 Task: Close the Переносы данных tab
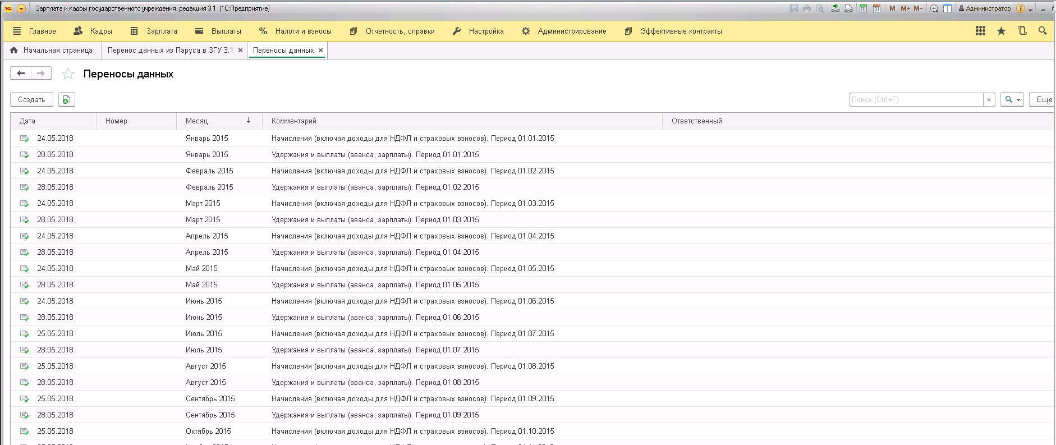321,50
